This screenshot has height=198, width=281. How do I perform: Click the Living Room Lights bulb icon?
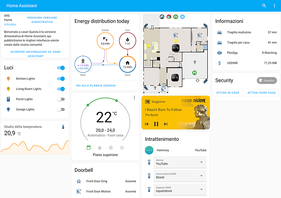8,89
